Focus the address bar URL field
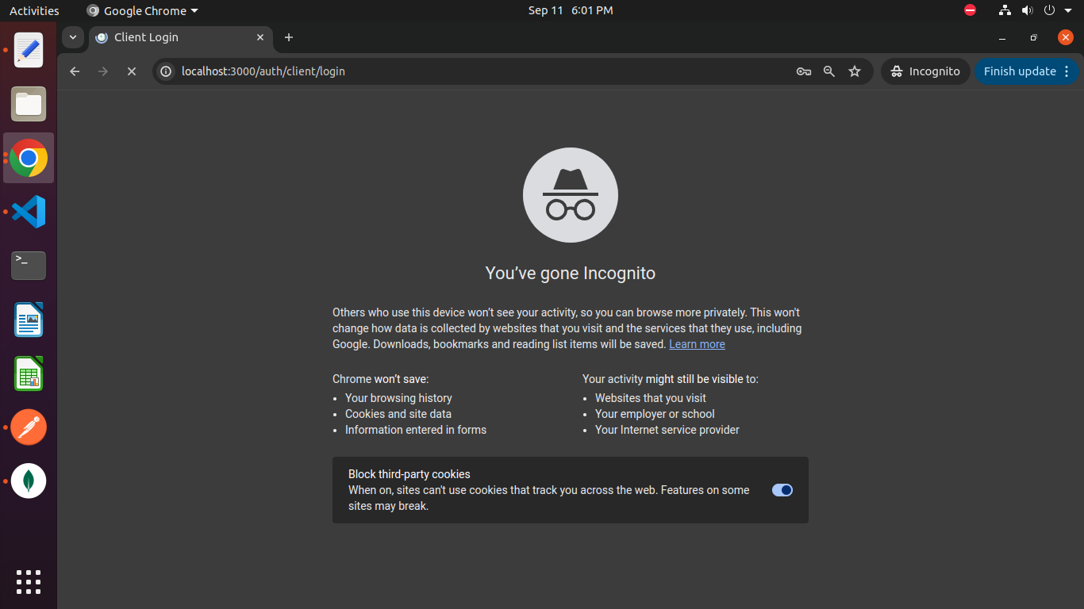Image resolution: width=1084 pixels, height=609 pixels. click(476, 71)
